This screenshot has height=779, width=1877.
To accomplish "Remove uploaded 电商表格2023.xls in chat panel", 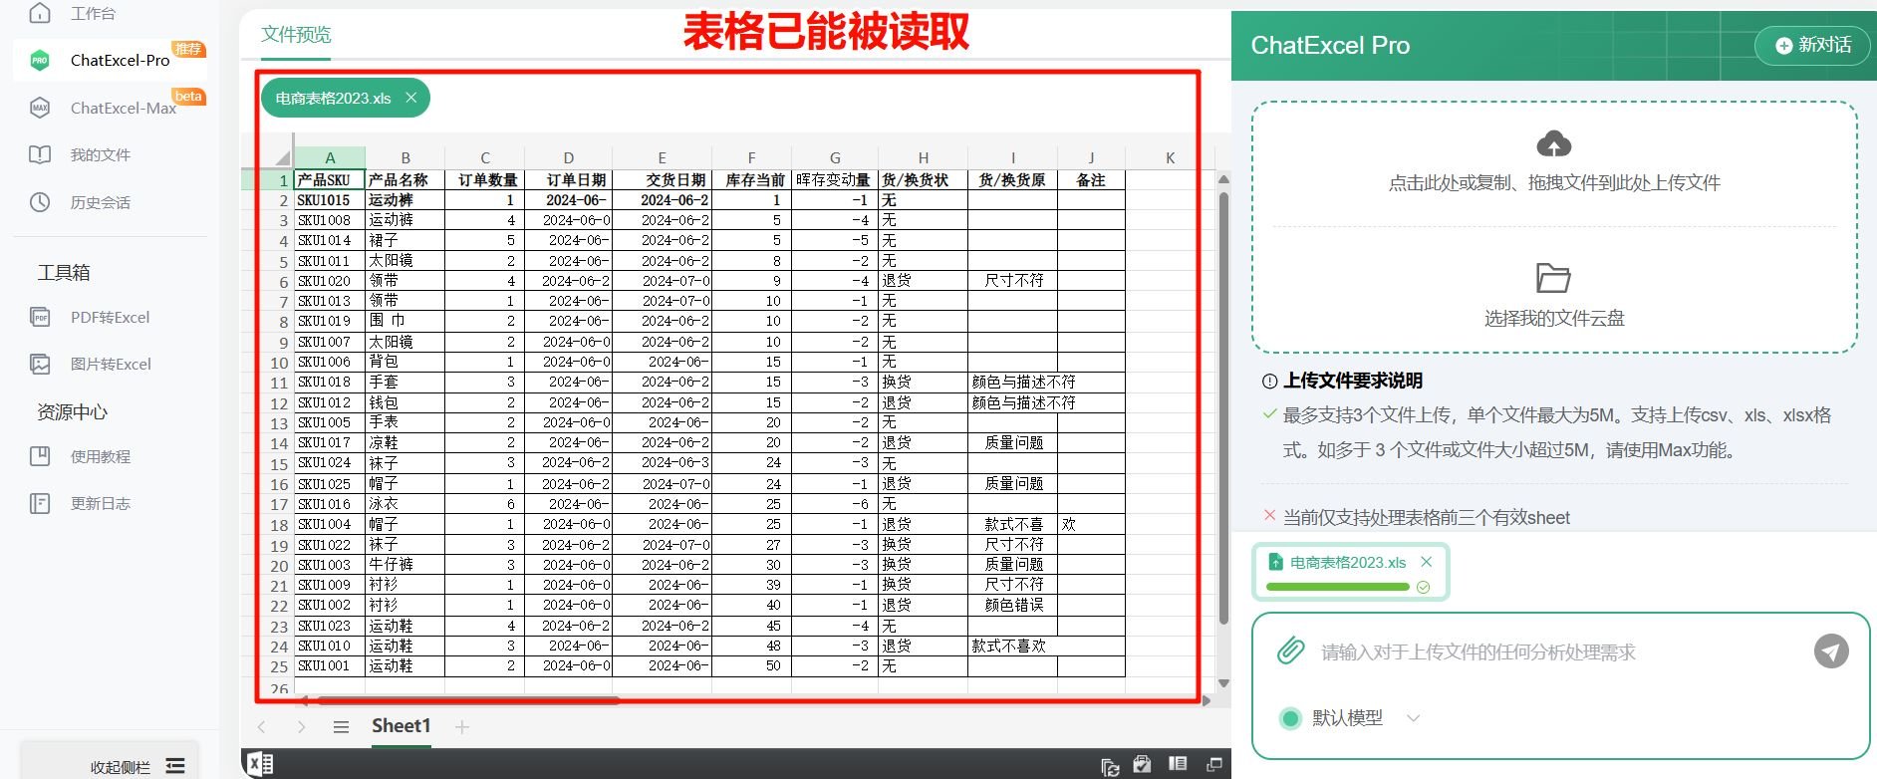I will [x=1426, y=562].
